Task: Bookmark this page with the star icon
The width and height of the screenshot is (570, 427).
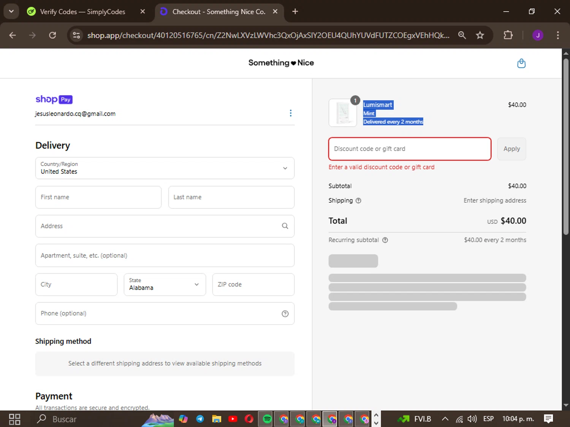Action: tap(480, 35)
